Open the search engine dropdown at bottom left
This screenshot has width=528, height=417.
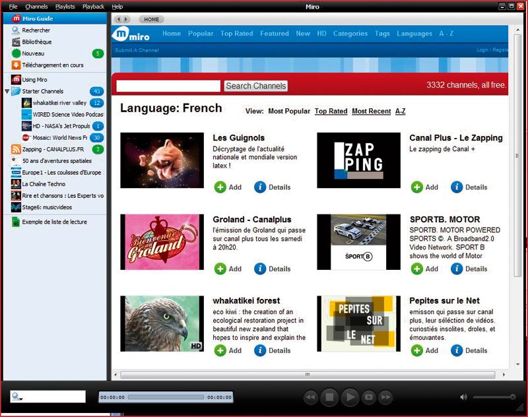[16, 397]
